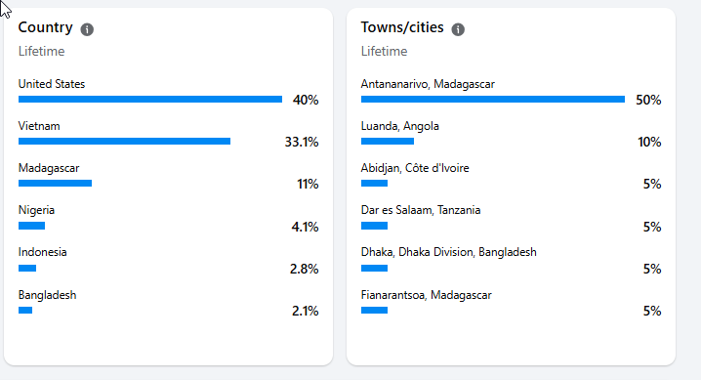701x380 pixels.
Task: Click the info icon next to Country
Action: tap(87, 29)
